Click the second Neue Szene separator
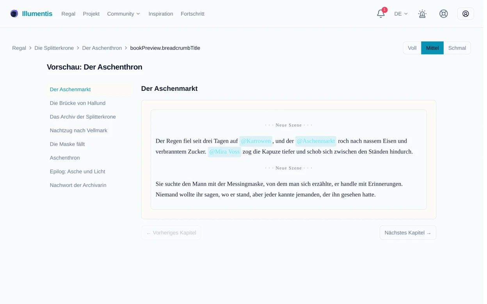Image resolution: width=487 pixels, height=304 pixels. click(x=289, y=168)
